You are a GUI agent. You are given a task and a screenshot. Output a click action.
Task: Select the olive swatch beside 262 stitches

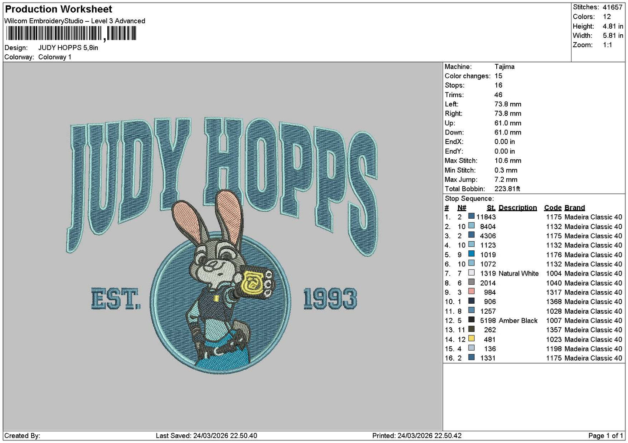[471, 329]
